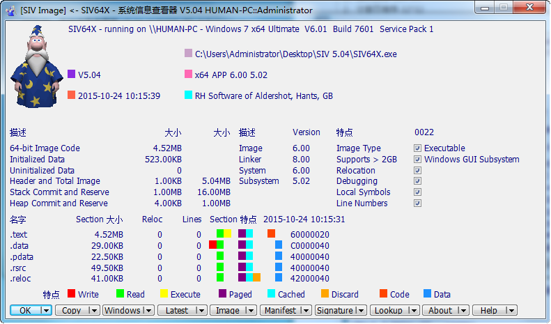Open the Manifest menu button
Image resolution: width=551 pixels, height=324 pixels.
[x=286, y=311]
